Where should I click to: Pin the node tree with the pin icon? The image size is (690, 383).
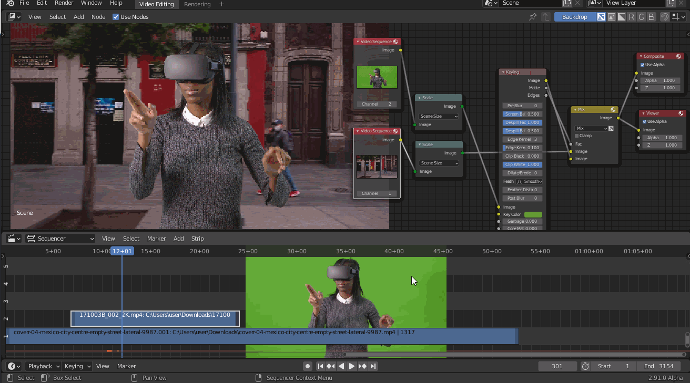tap(533, 17)
